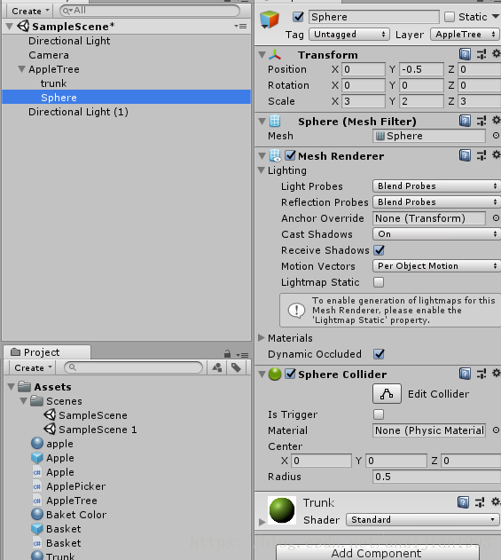This screenshot has height=560, width=501.
Task: Open the Project Create menu
Action: (x=33, y=367)
